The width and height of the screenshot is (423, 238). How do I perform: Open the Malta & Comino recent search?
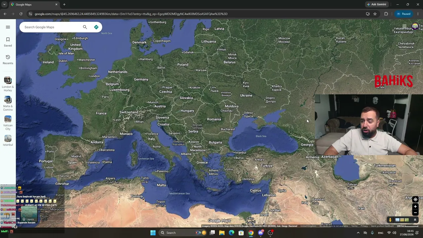pos(8,104)
